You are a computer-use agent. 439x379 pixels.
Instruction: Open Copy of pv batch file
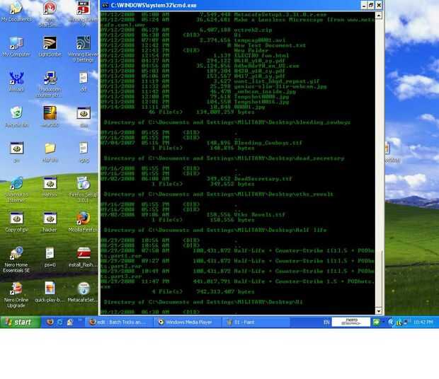(16, 222)
